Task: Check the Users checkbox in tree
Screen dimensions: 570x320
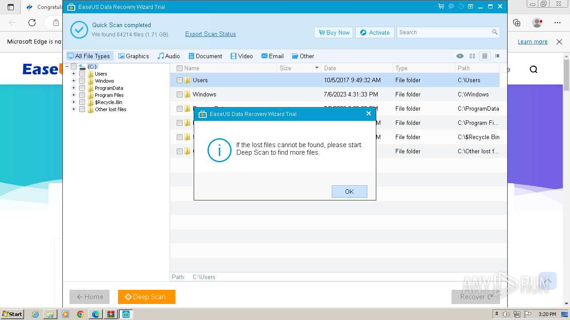Action: pyautogui.click(x=82, y=74)
